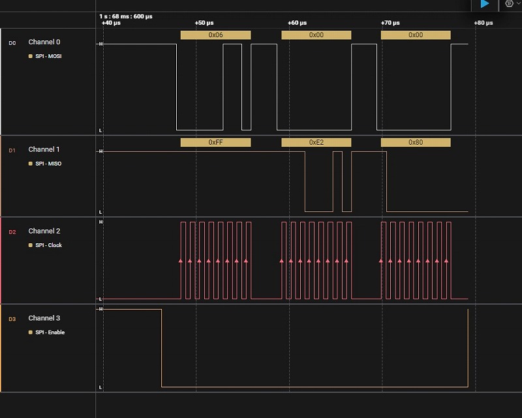This screenshot has width=522, height=418.
Task: Click the D0 channel identifier
Action: tap(12, 43)
